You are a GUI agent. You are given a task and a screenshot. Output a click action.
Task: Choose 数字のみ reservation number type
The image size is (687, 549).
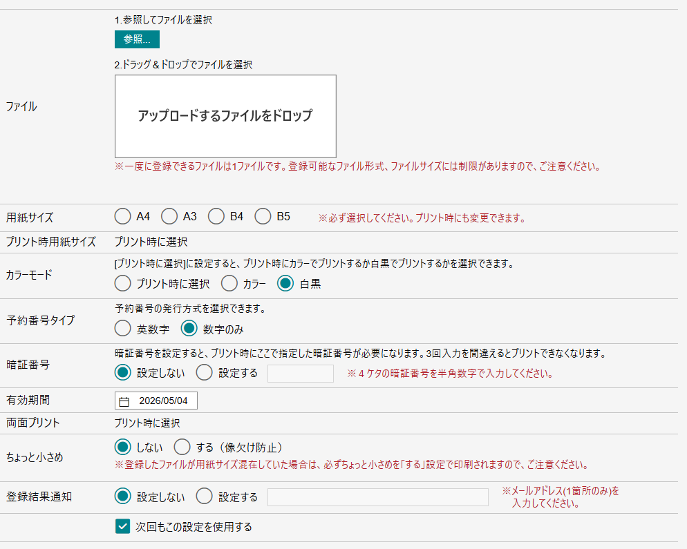pyautogui.click(x=188, y=329)
